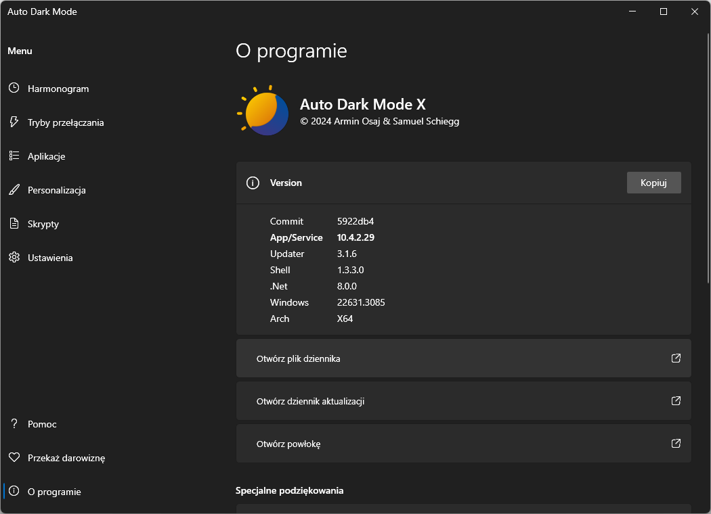Image resolution: width=711 pixels, height=514 pixels.
Task: Open the Skrypty page
Action: tap(43, 224)
